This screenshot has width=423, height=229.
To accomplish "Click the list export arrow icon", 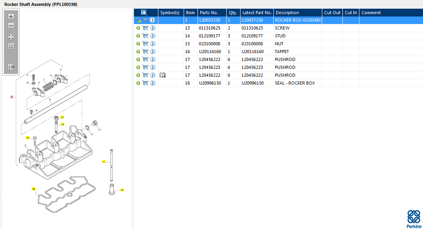I will click(11, 67).
